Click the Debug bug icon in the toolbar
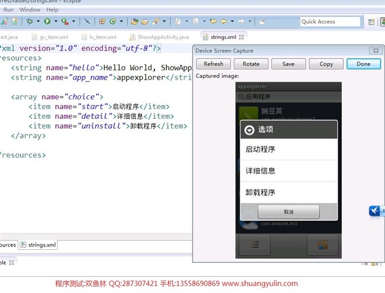Viewport: 385px width, 293px height. (x=30, y=21)
